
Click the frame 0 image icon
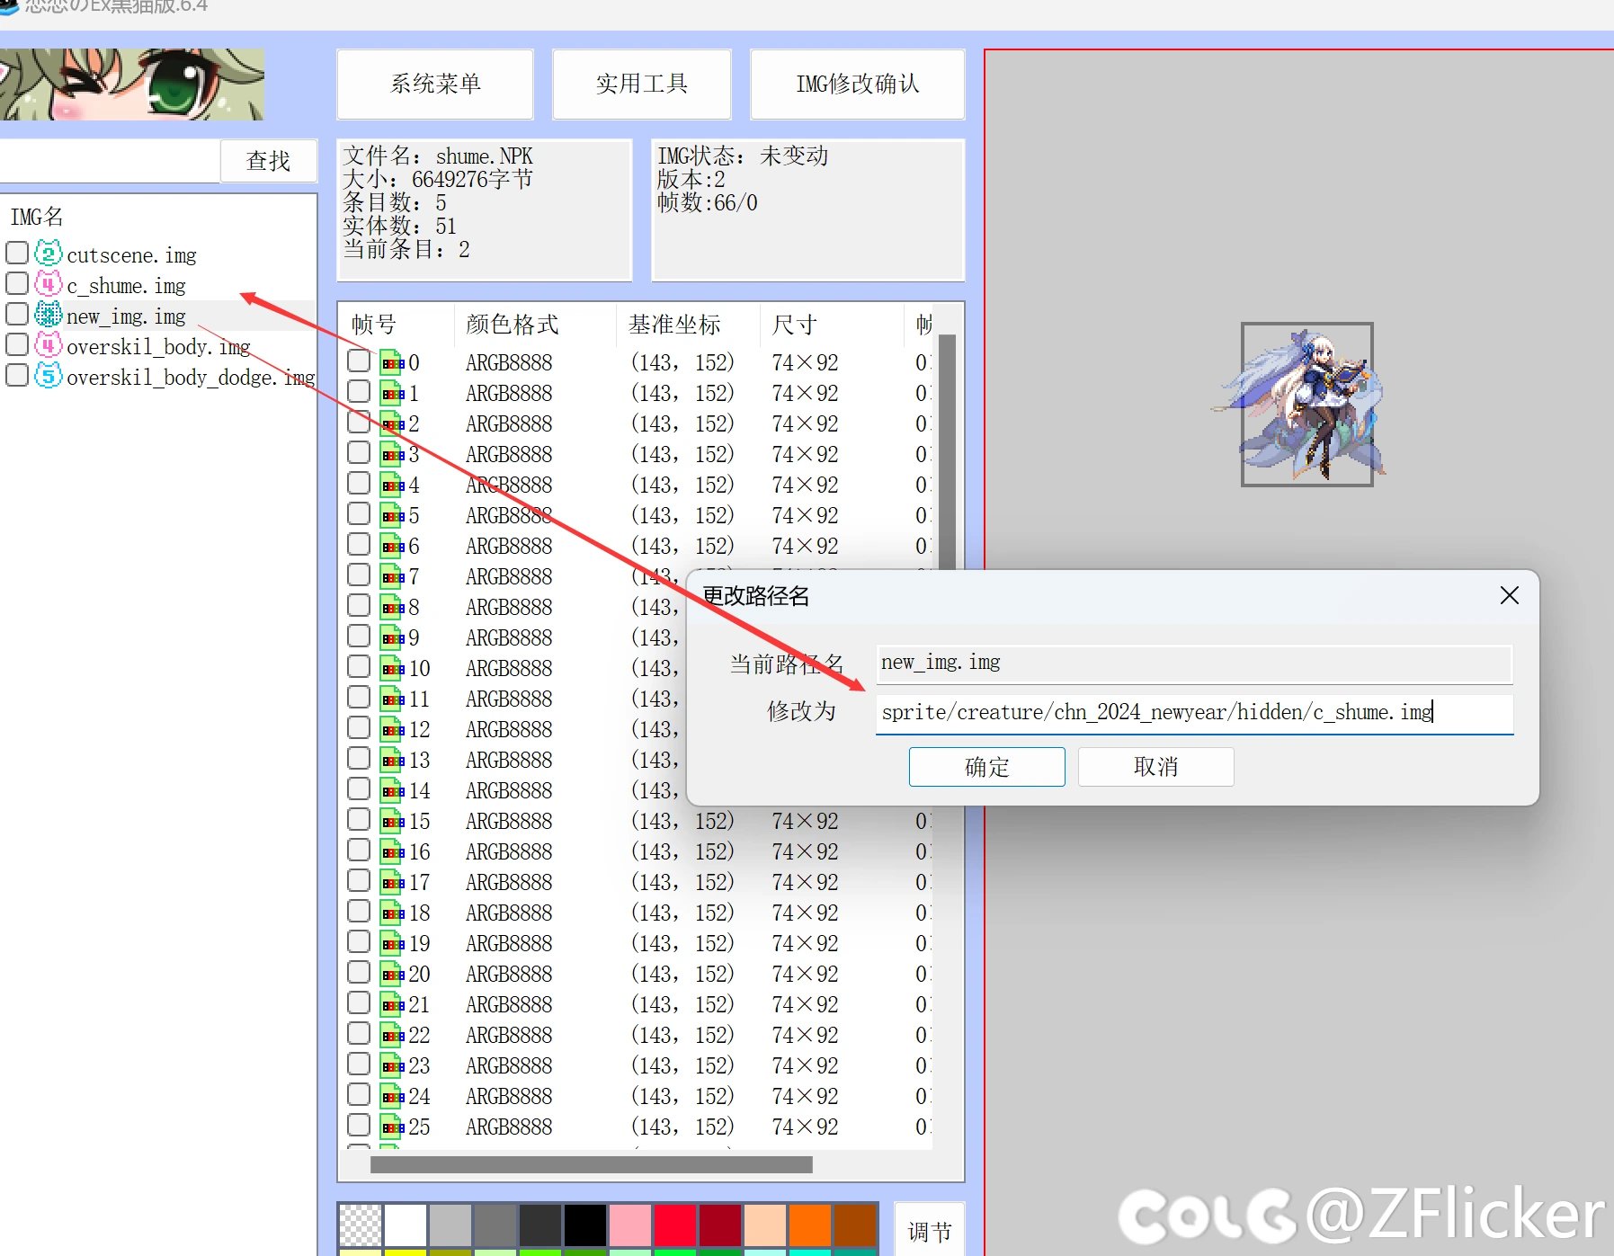click(x=391, y=362)
